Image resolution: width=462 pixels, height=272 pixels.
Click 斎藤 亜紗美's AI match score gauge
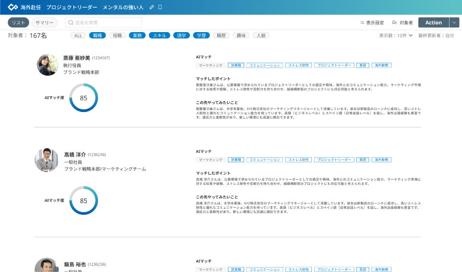(x=83, y=98)
